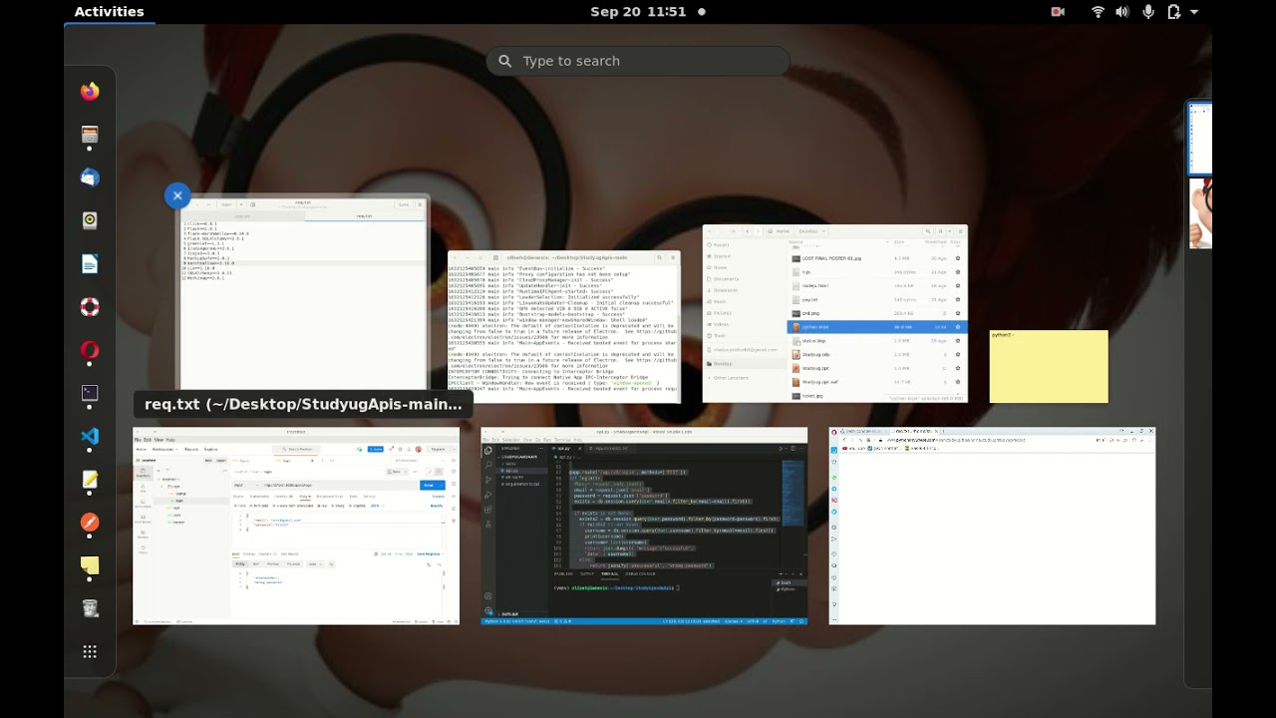Select the status.bmp file in Files
1276x718 pixels.
[877, 341]
